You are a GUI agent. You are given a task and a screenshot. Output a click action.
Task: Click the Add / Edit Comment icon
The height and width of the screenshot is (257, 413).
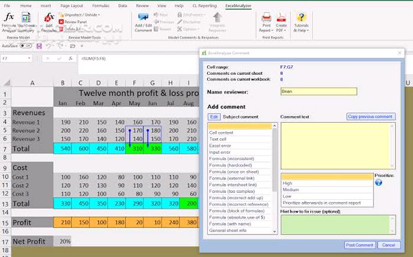click(x=143, y=17)
